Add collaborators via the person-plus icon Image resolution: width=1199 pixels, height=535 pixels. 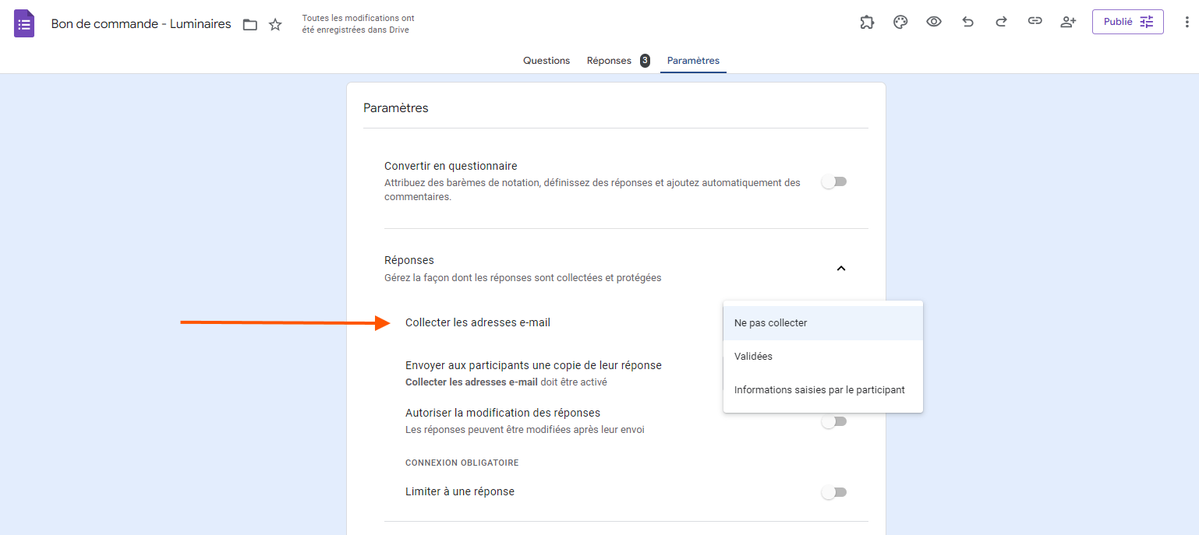(x=1068, y=22)
